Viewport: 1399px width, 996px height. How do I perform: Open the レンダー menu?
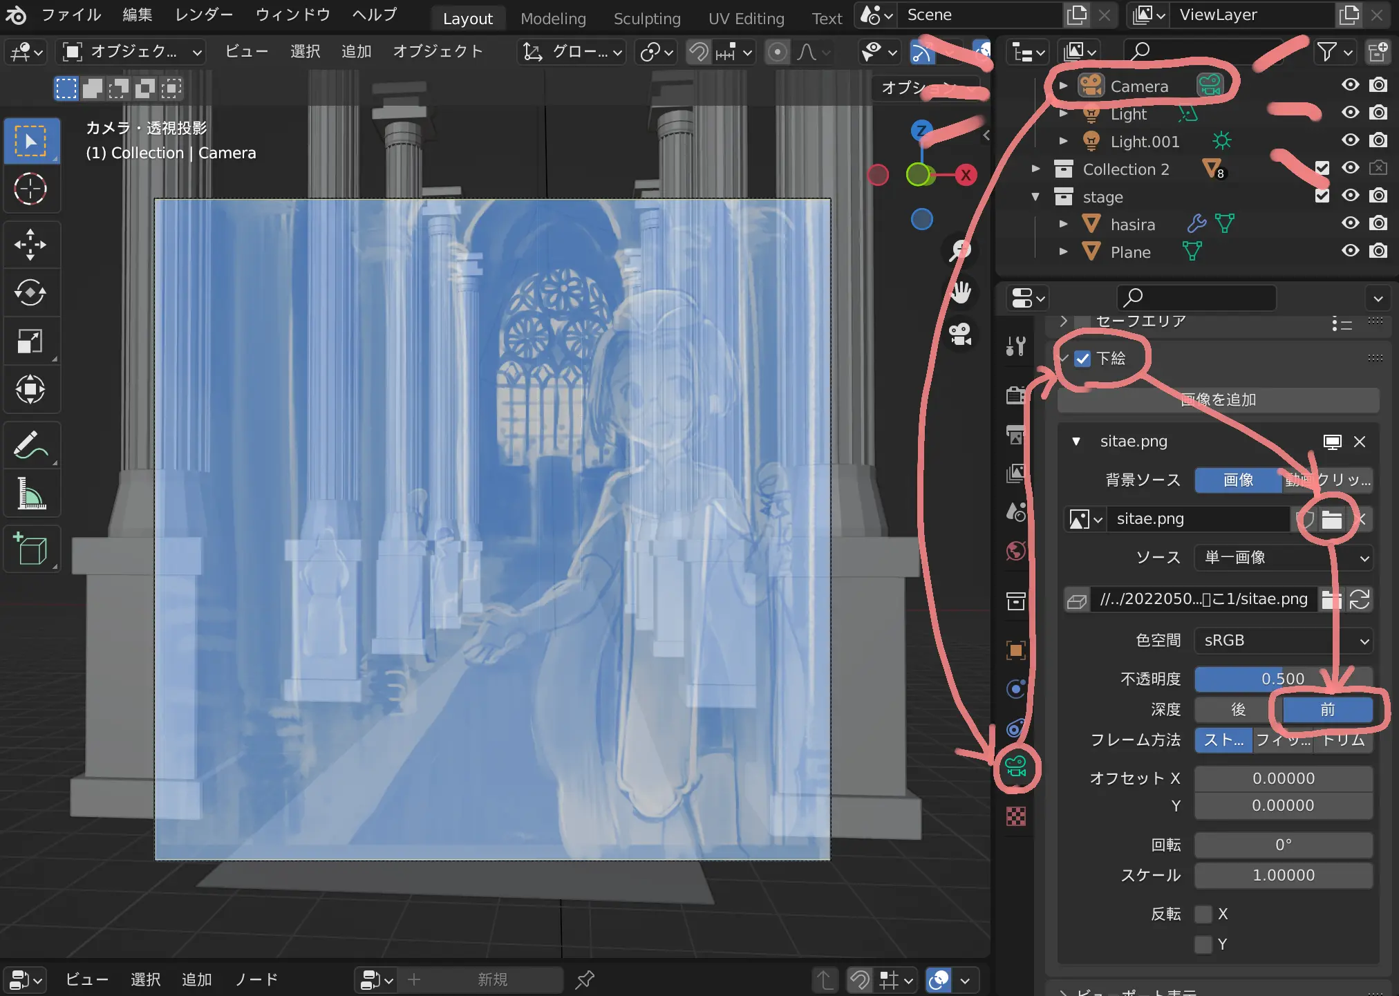coord(204,15)
